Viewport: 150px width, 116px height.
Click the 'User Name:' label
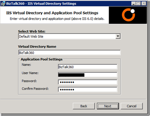(x=30, y=73)
